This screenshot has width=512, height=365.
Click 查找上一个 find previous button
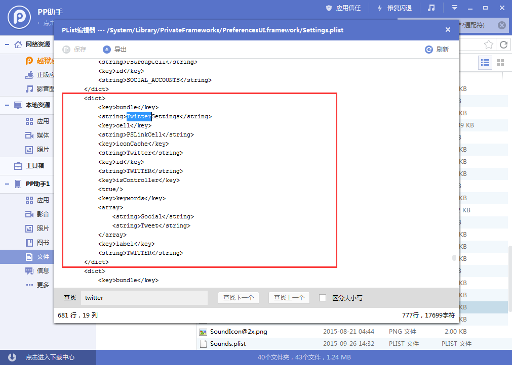click(x=289, y=298)
